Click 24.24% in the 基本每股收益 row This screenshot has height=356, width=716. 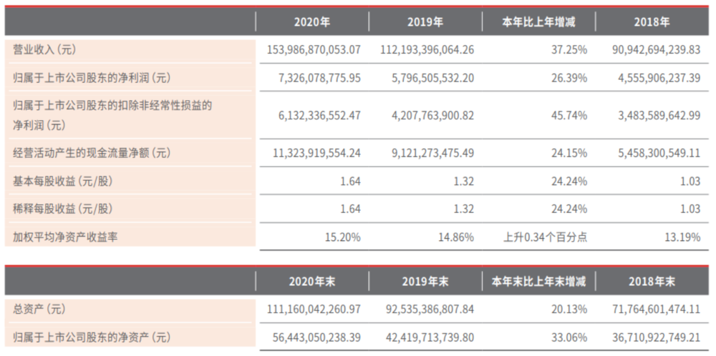tap(569, 181)
